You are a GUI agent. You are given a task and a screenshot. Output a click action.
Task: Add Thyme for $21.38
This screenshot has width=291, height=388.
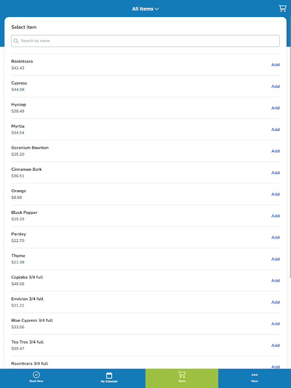tap(275, 259)
